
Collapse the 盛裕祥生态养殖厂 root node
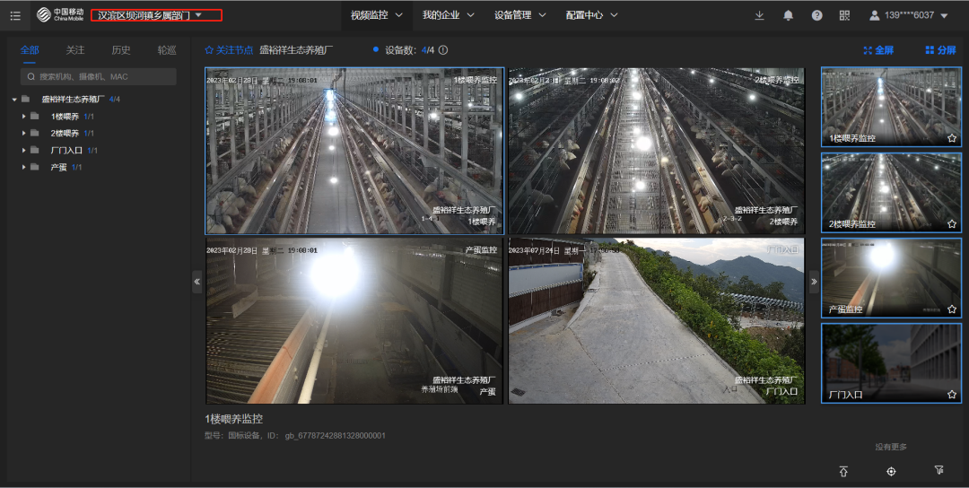(x=15, y=100)
